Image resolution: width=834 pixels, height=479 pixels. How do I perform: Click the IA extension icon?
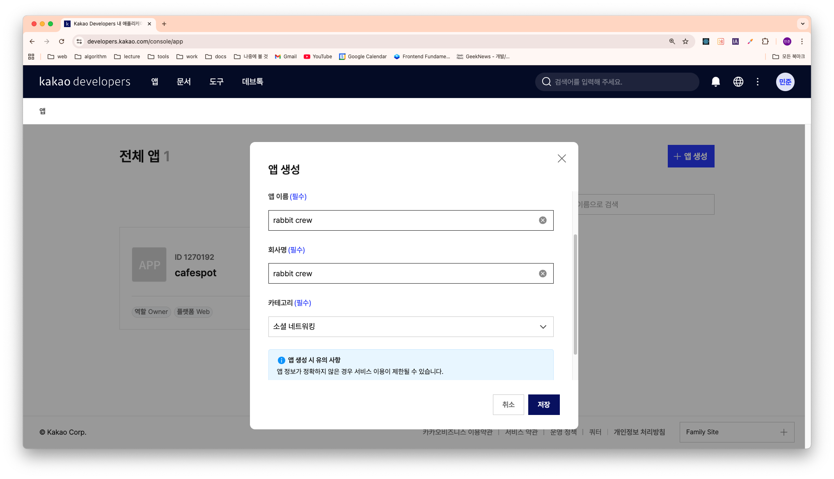(x=735, y=41)
